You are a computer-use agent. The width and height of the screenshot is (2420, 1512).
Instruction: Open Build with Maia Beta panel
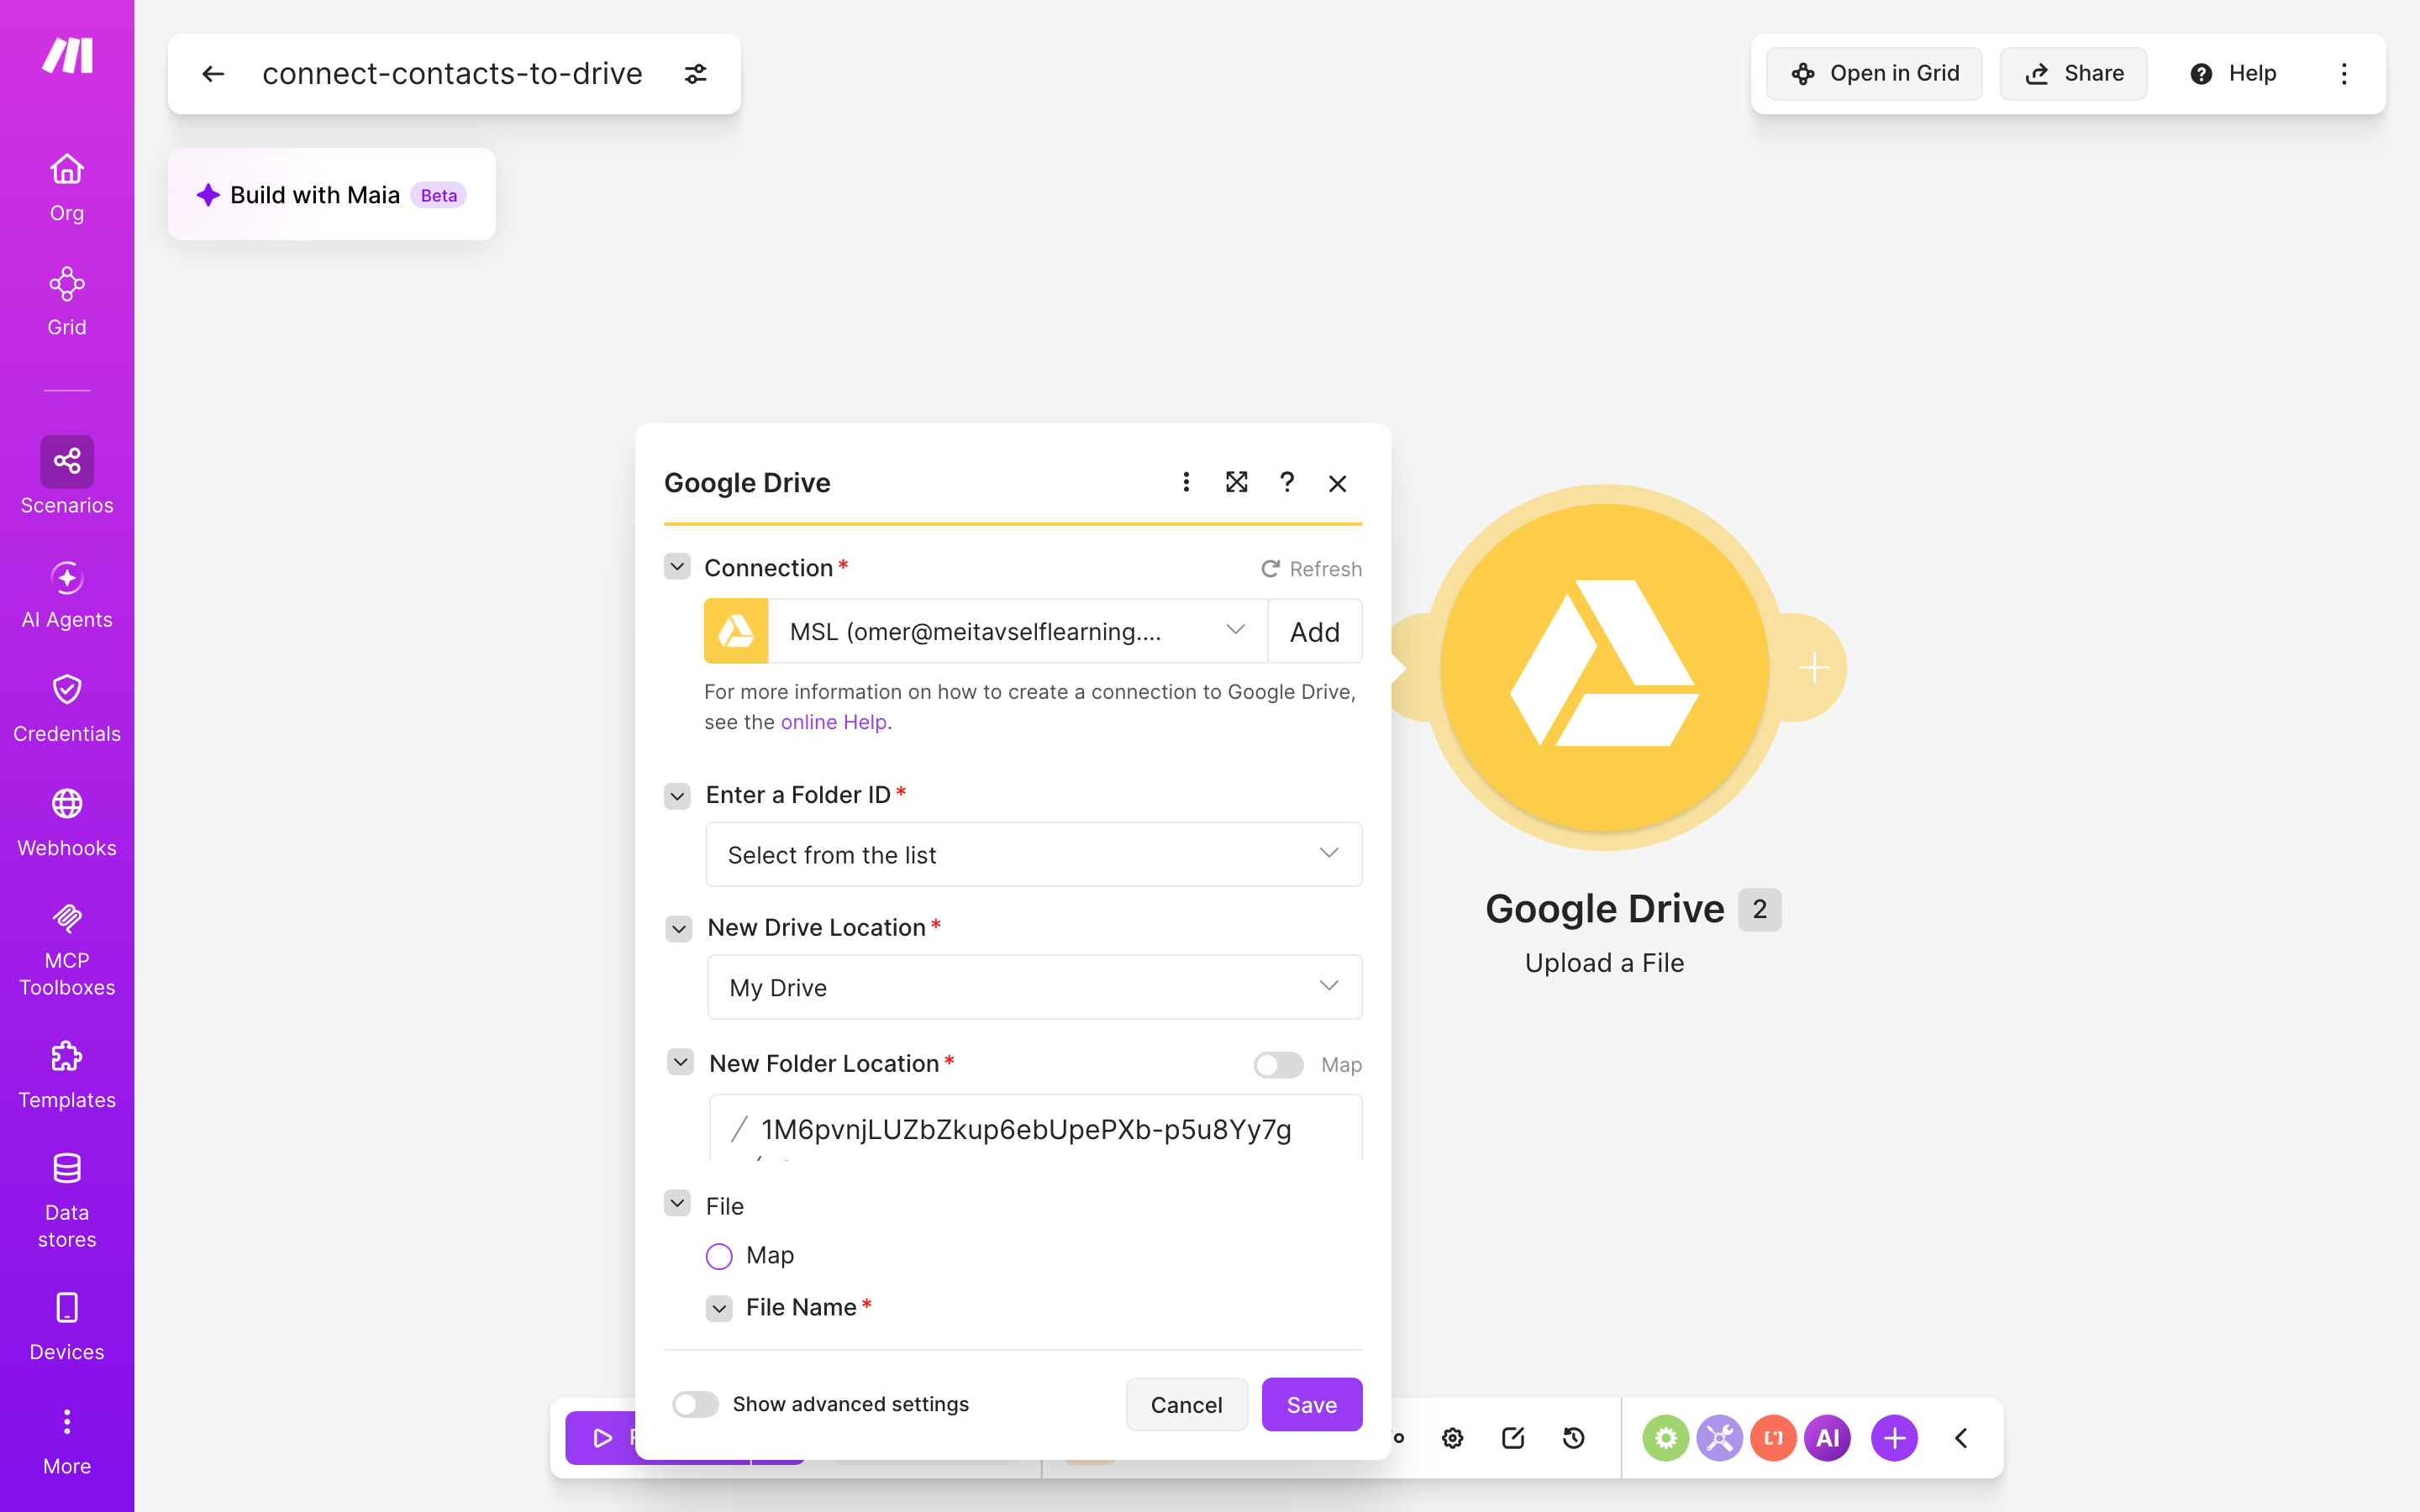332,194
